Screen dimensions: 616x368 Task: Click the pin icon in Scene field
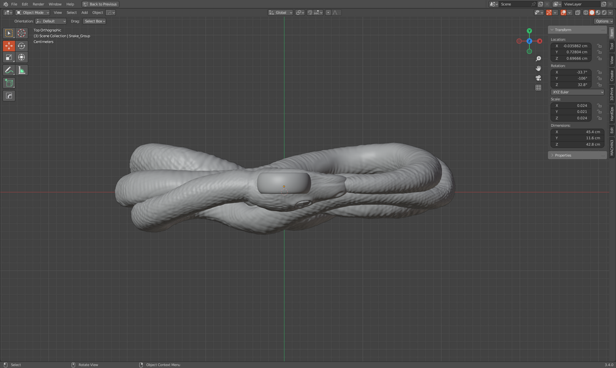[x=533, y=4]
